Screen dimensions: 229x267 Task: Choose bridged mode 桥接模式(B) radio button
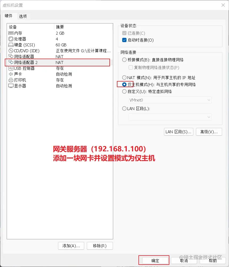coord(124,60)
